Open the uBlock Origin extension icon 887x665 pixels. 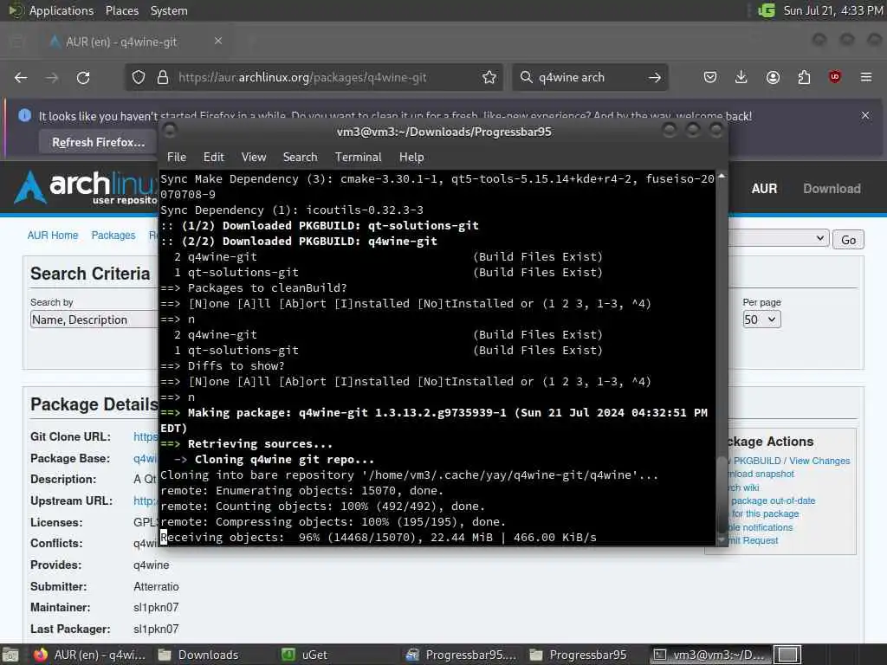[835, 77]
